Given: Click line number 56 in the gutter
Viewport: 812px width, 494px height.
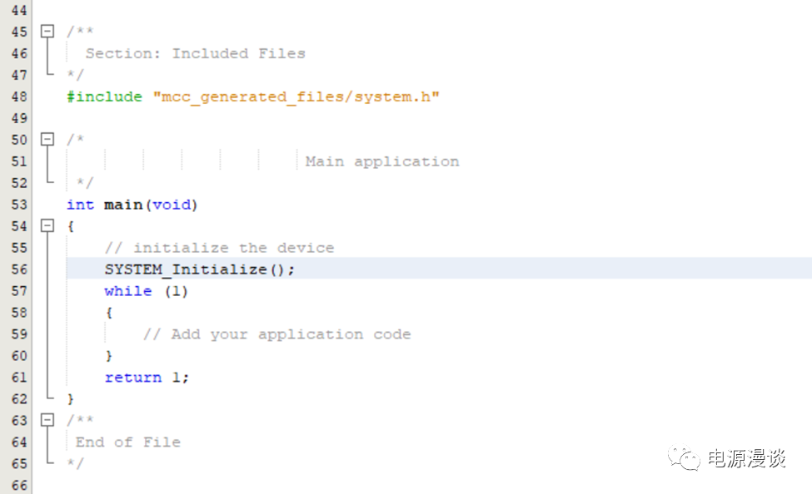Looking at the screenshot, I should pyautogui.click(x=18, y=269).
